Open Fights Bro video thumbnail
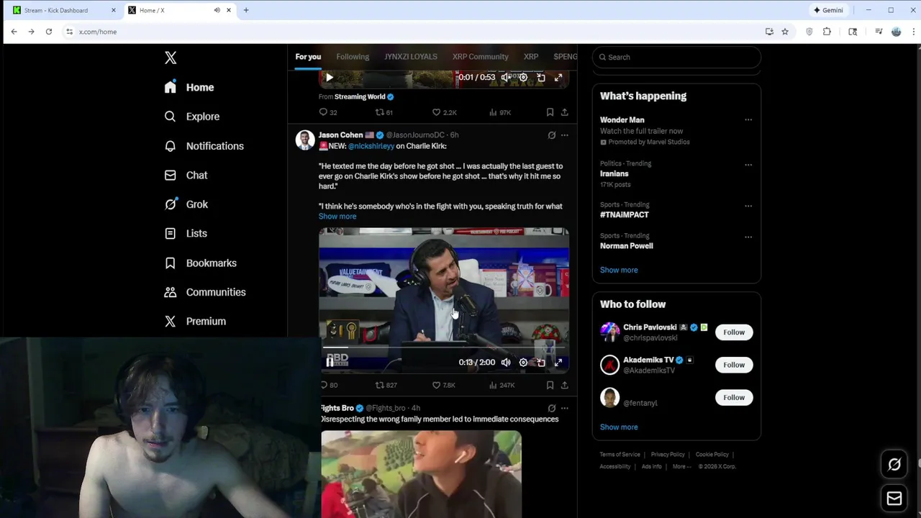Screen dimensions: 921x518 (421, 474)
